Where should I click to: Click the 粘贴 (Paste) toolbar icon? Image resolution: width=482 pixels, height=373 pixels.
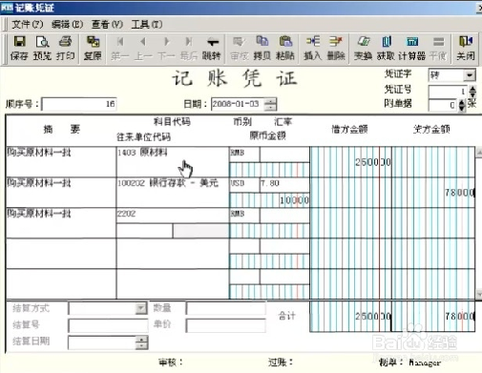[285, 48]
